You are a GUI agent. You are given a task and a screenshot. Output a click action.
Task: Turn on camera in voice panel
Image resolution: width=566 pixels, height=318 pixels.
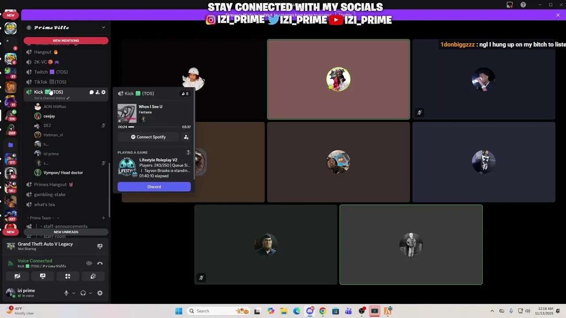coord(17,276)
